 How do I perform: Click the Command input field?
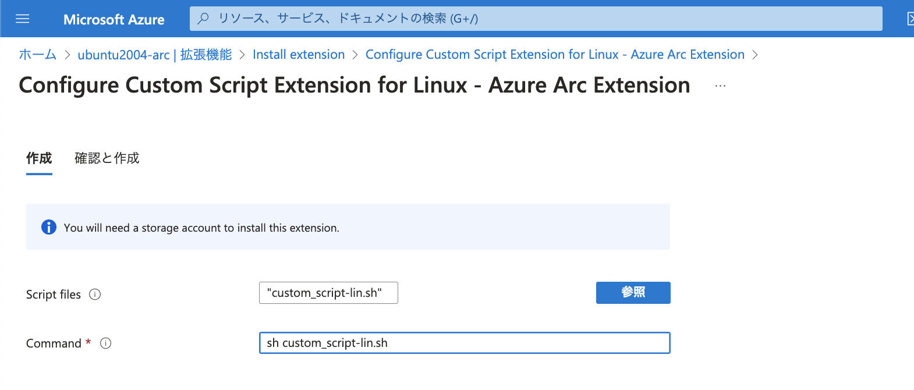(x=465, y=343)
